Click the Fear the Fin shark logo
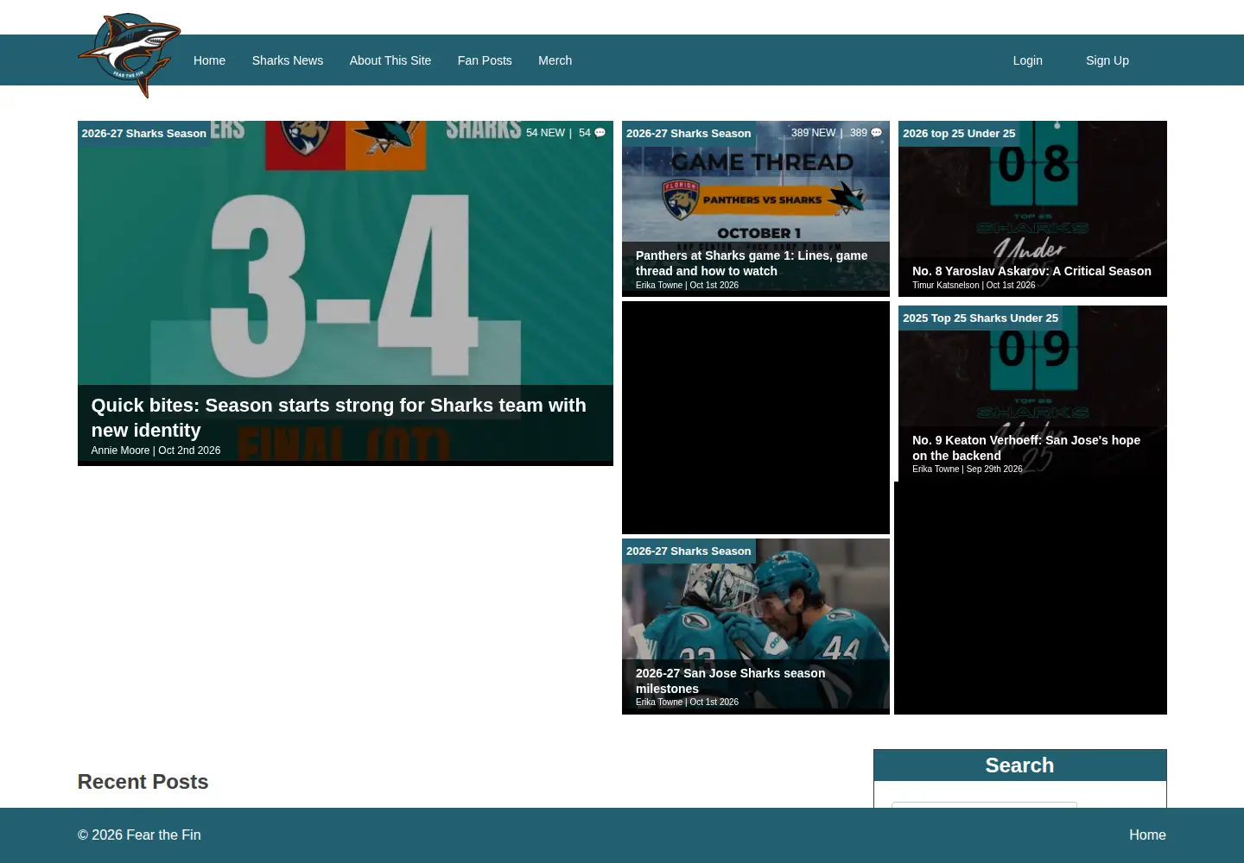 point(130,55)
